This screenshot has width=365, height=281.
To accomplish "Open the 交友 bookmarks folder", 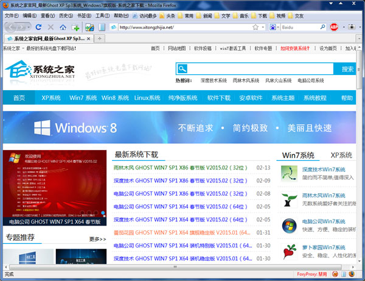I will pyautogui.click(x=296, y=16).
